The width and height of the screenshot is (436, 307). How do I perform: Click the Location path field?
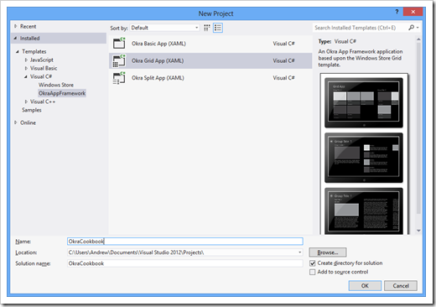point(185,252)
